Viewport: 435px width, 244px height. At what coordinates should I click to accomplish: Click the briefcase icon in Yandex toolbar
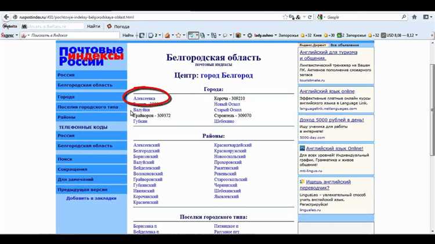(x=238, y=35)
